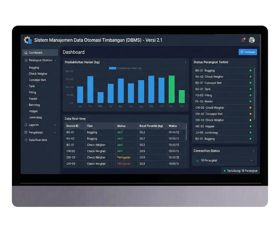280x235 pixels.
Task: Open the 18 Perangkat dropdown
Action: 224,160
